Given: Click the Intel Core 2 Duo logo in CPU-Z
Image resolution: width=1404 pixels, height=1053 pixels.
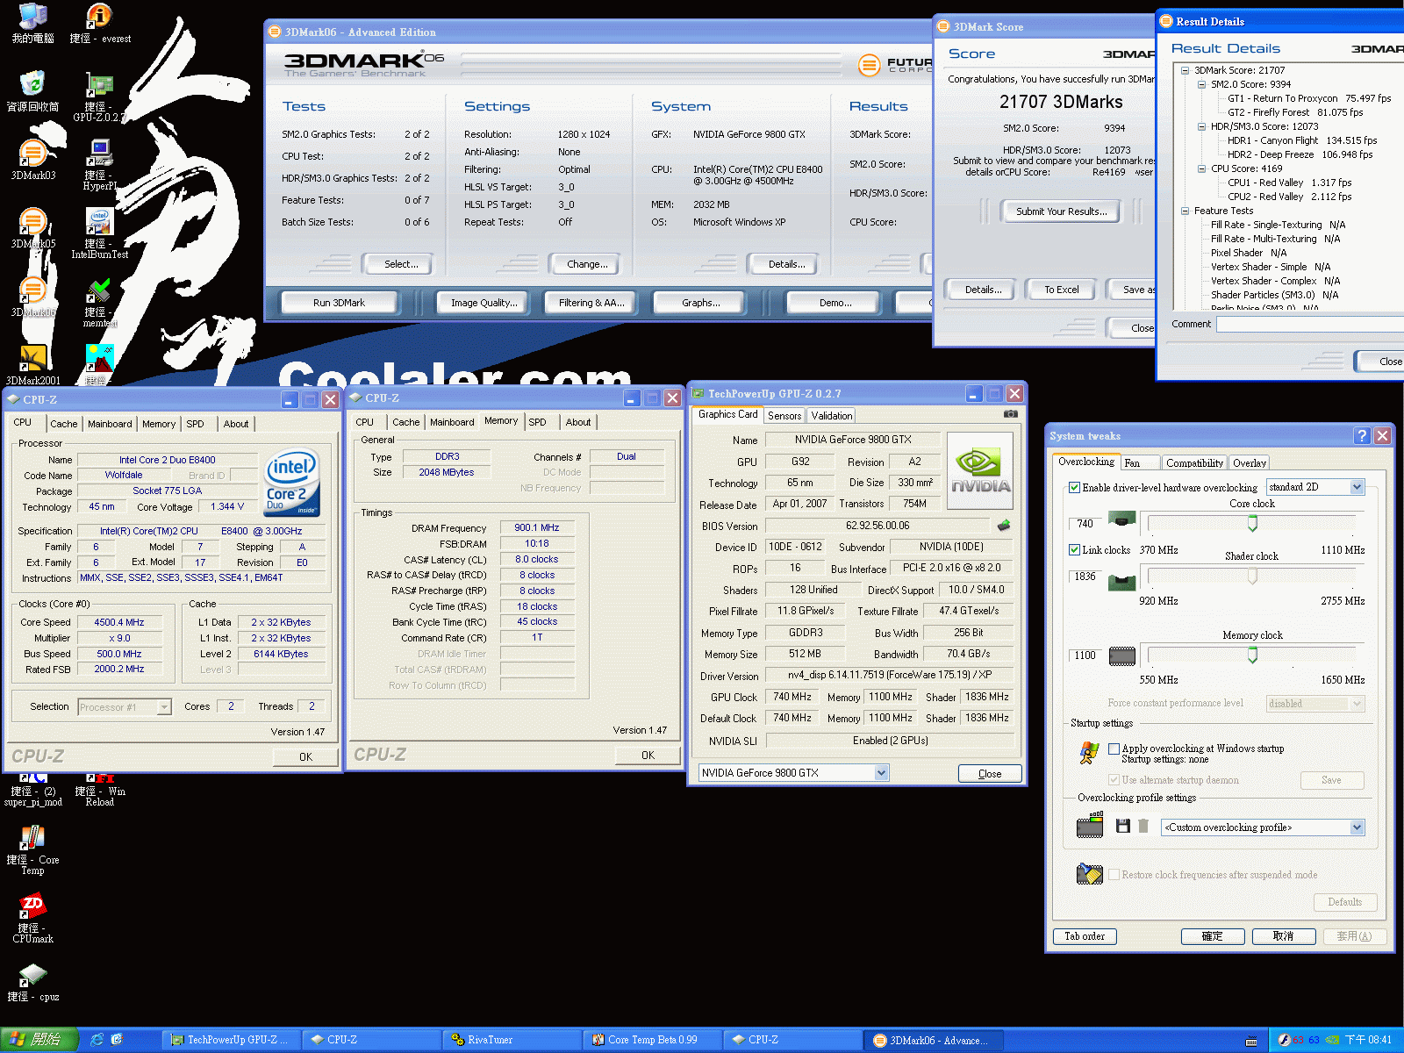Looking at the screenshot, I should tap(293, 484).
